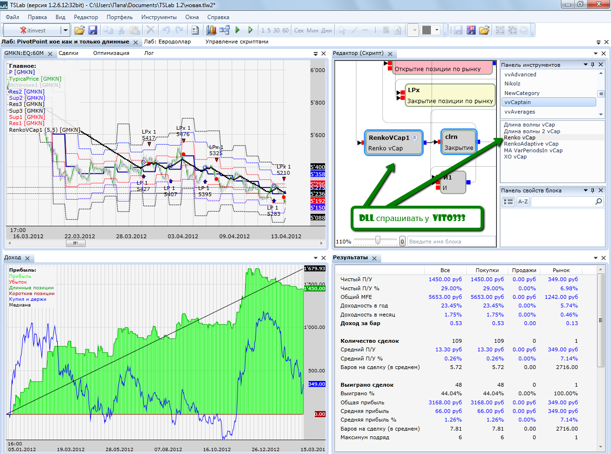Reset editor zoom with the 0 button
The image size is (611, 454).
402,242
